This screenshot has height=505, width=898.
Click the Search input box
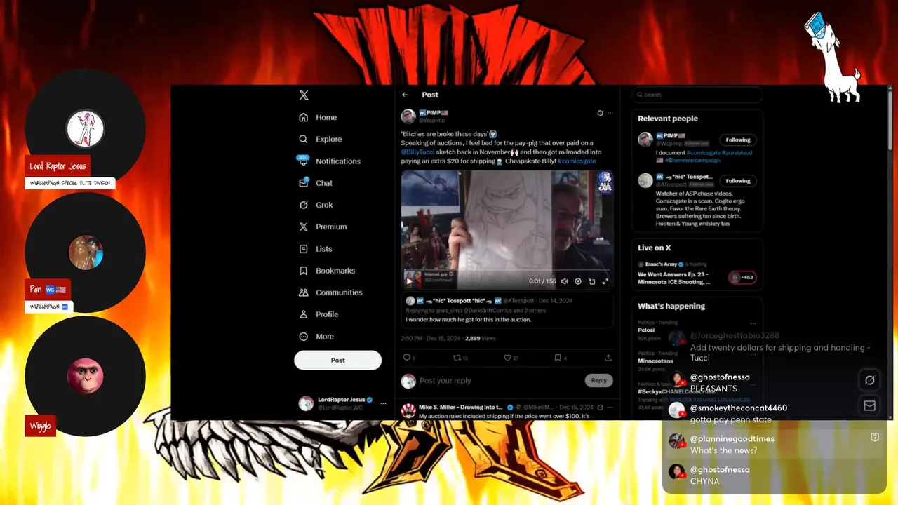[697, 95]
